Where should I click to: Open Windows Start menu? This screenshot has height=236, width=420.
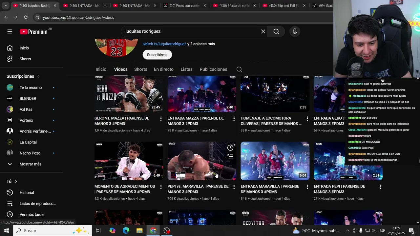tap(6, 231)
